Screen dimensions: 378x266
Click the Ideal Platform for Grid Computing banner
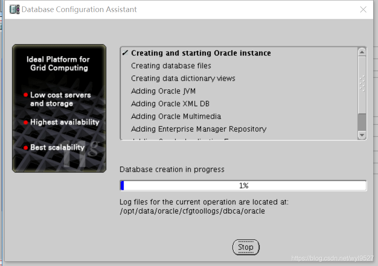[59, 108]
